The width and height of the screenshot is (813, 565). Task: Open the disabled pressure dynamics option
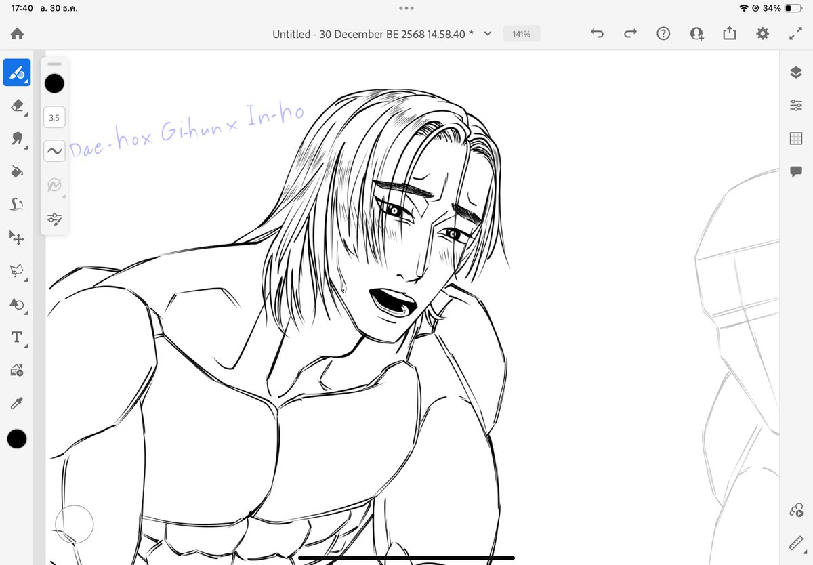tap(54, 184)
